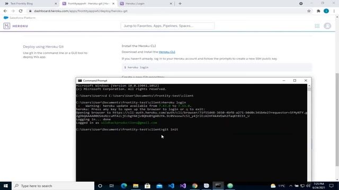Viewport: 339px width, 190px height.
Task: Click the address bar URL
Action: [x=81, y=11]
